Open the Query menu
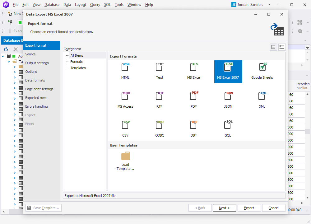The image size is (311, 224). point(95,5)
